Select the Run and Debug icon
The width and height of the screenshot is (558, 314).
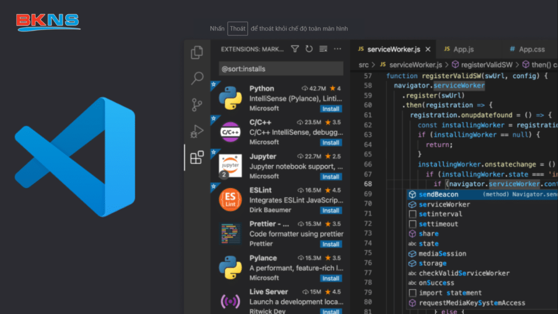196,131
